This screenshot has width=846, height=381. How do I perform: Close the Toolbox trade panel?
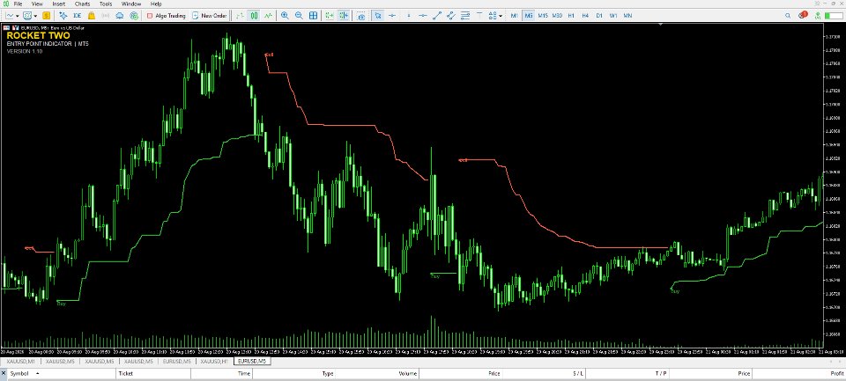[x=4, y=373]
